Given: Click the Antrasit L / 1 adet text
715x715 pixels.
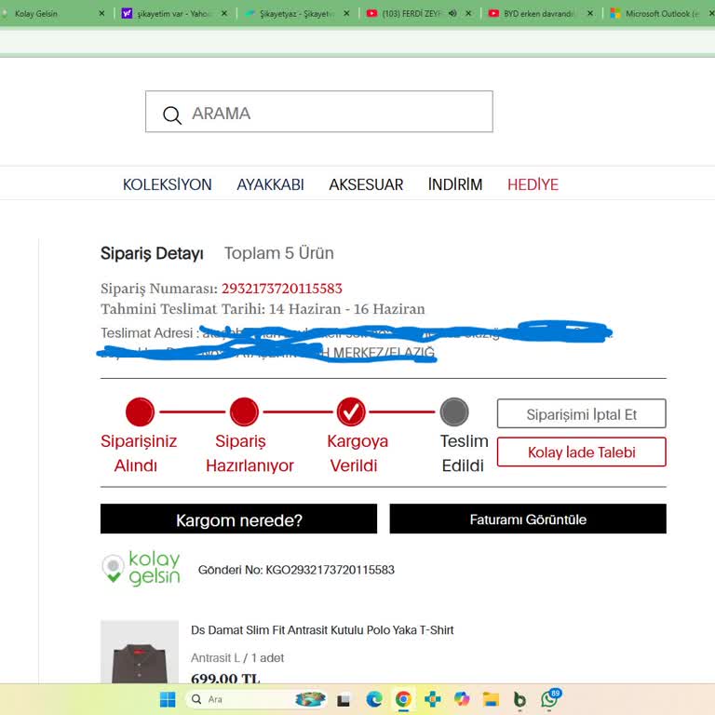Looking at the screenshot, I should coord(237,658).
